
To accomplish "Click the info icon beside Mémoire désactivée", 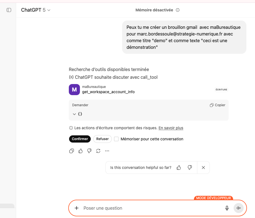I will coord(178,10).
